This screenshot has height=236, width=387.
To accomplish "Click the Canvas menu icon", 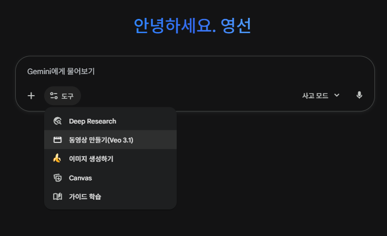I will 57,178.
